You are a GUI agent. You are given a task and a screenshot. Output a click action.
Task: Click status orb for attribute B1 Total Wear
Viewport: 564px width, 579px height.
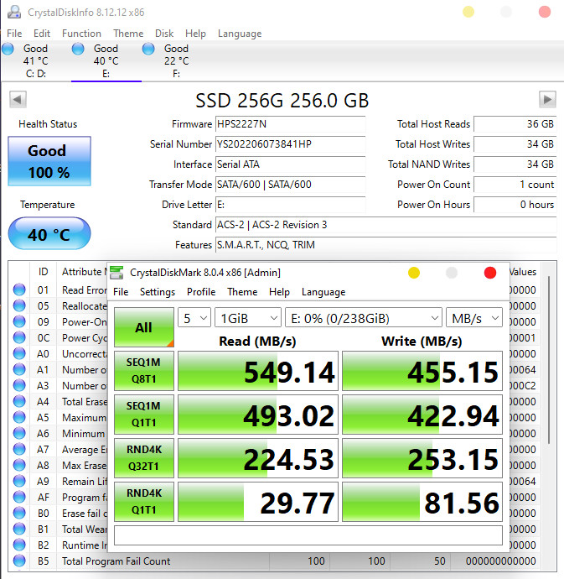[19, 529]
